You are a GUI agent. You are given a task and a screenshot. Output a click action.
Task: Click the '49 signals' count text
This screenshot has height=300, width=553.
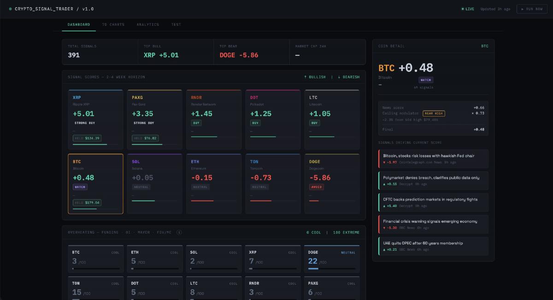[x=424, y=87]
